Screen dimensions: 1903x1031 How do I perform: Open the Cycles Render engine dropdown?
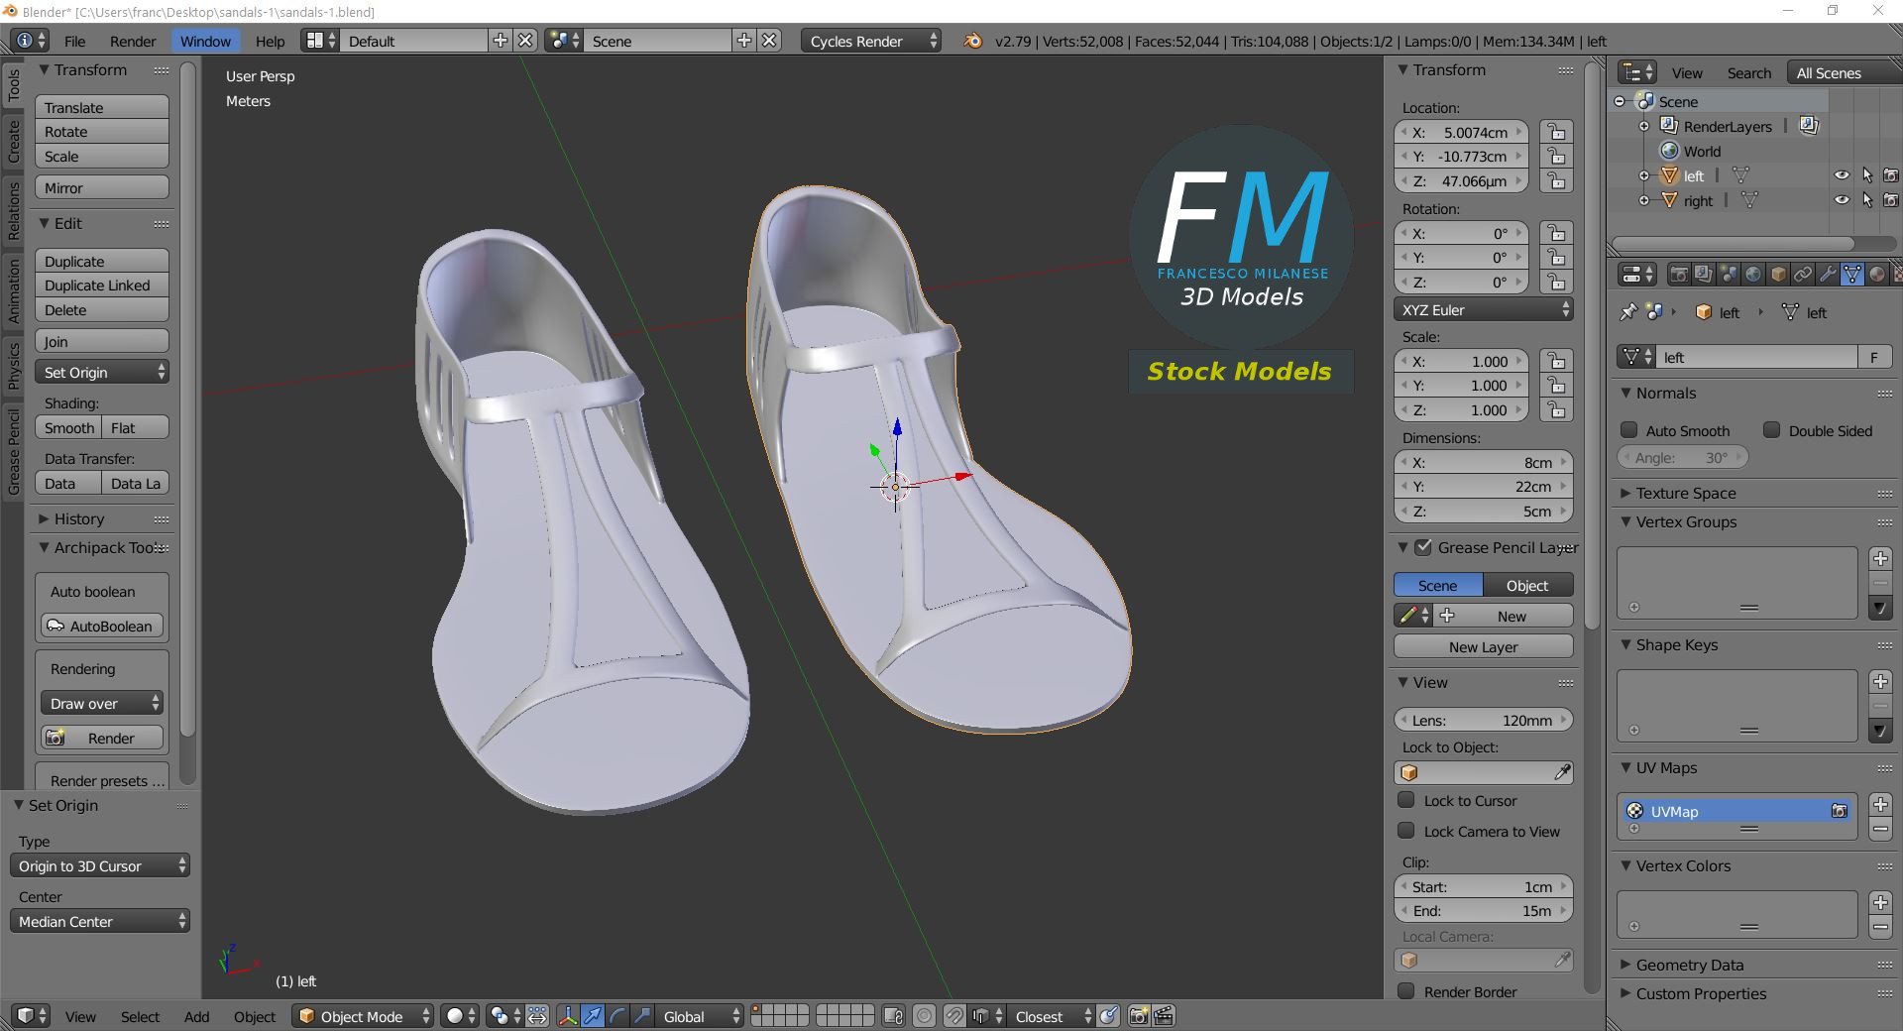tap(870, 41)
